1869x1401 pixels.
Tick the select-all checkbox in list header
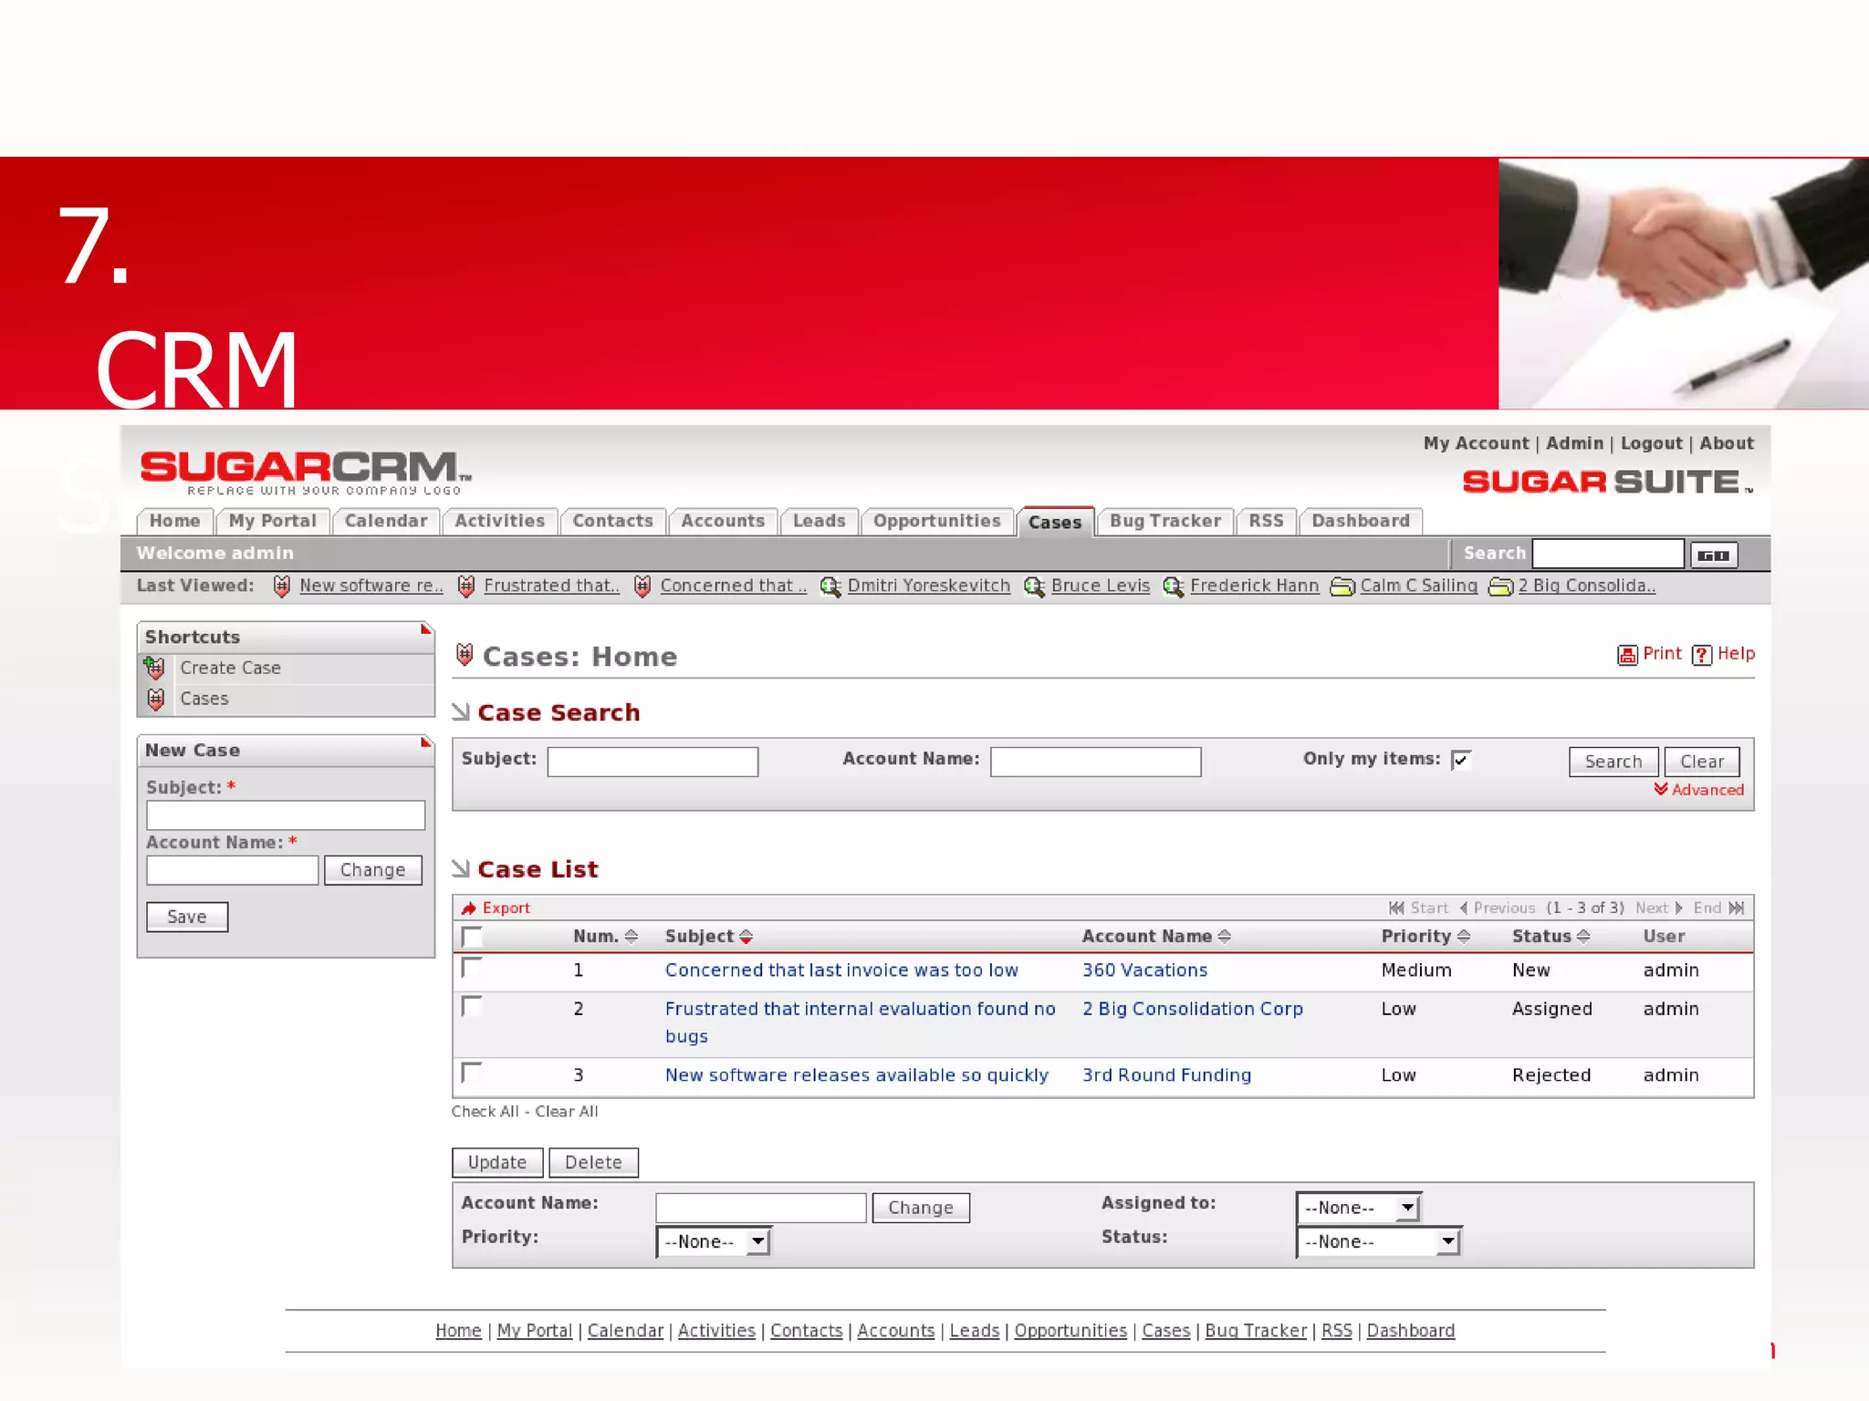[472, 937]
